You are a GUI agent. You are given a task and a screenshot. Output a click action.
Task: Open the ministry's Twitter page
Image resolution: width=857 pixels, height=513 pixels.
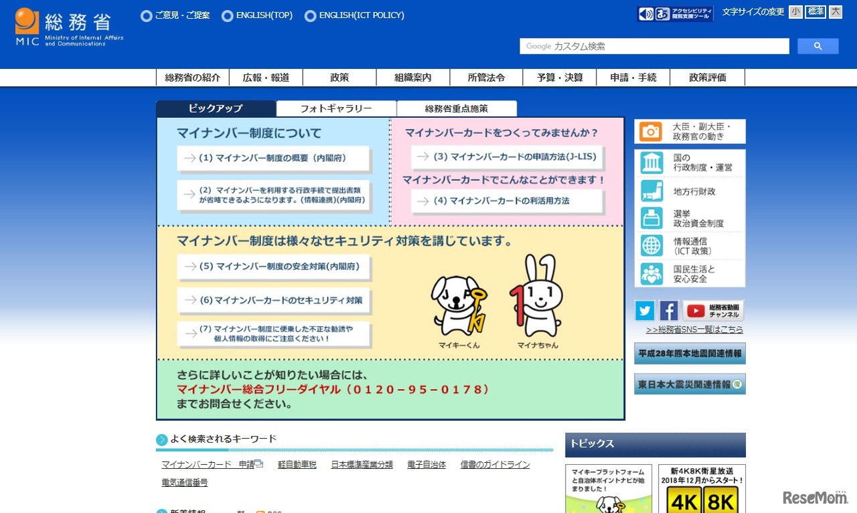(x=644, y=310)
